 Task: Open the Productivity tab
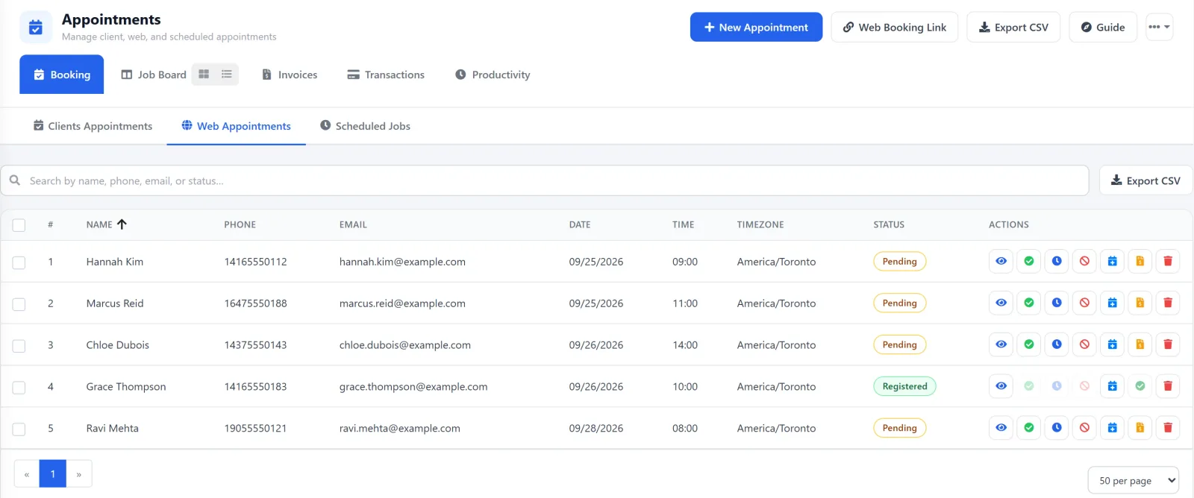point(493,75)
